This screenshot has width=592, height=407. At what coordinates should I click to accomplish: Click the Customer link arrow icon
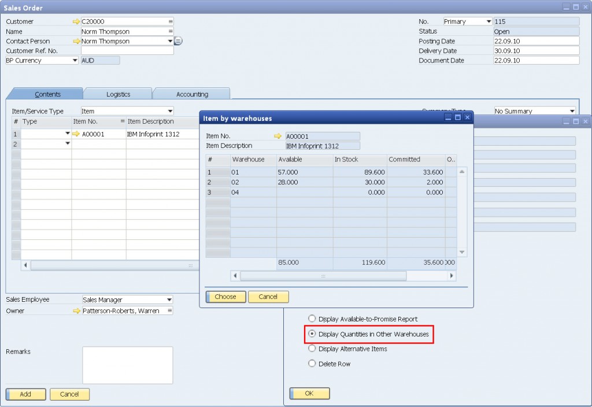76,22
